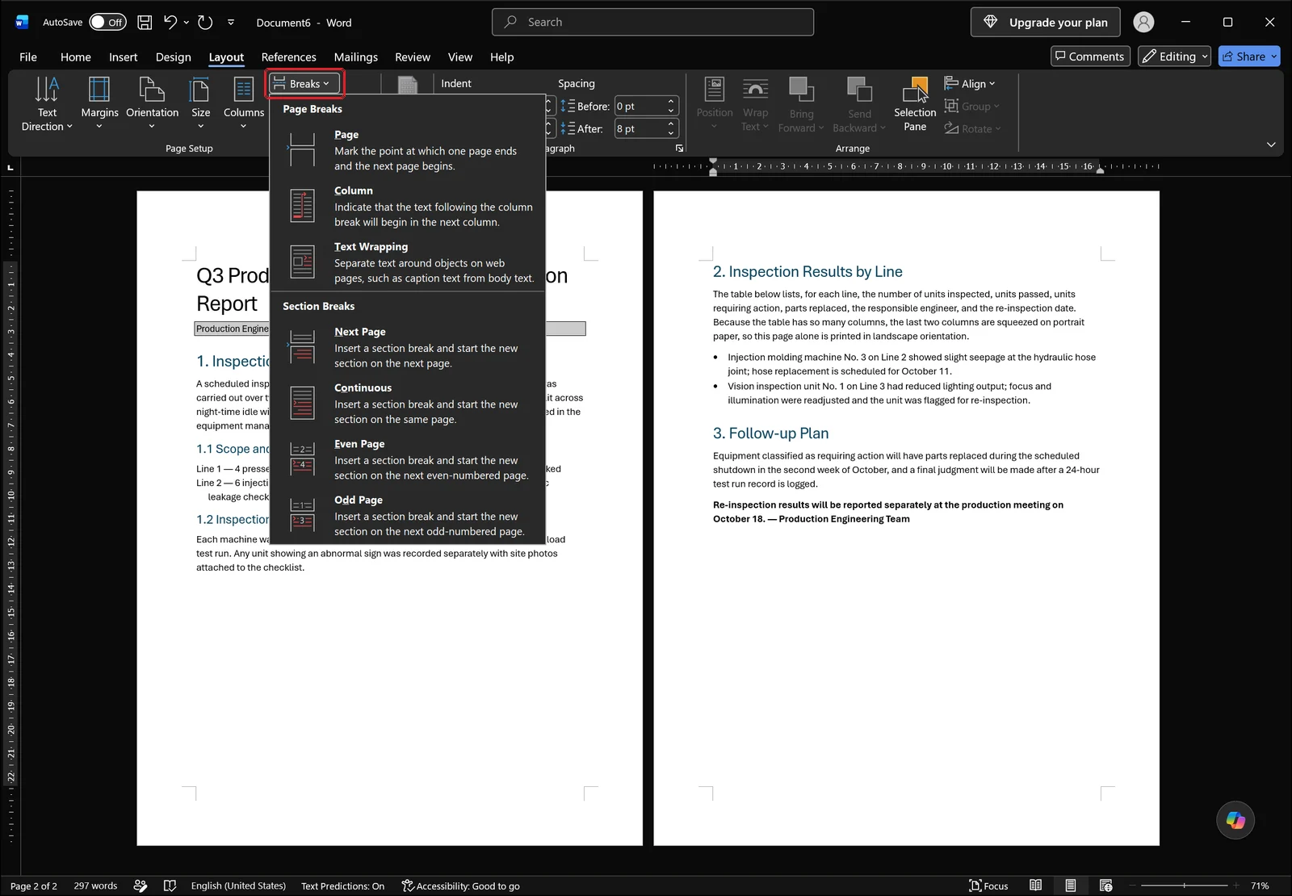The height and width of the screenshot is (896, 1292).
Task: Increase Spacing Before value
Action: click(671, 102)
